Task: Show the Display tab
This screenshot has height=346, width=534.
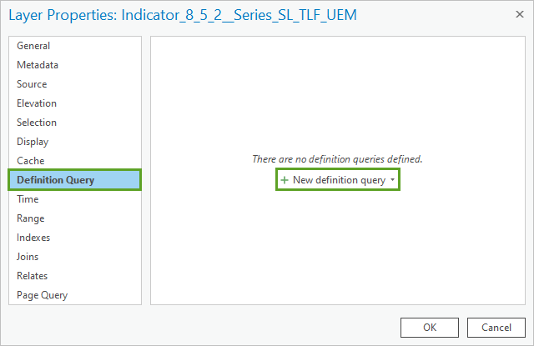Action: point(33,142)
